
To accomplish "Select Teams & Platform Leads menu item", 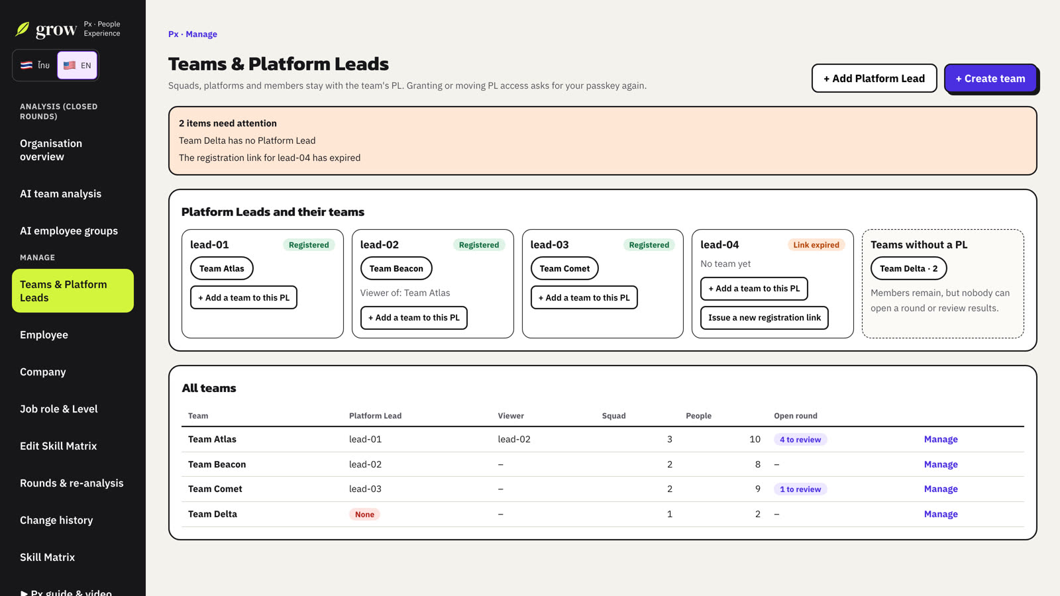I will tap(73, 291).
